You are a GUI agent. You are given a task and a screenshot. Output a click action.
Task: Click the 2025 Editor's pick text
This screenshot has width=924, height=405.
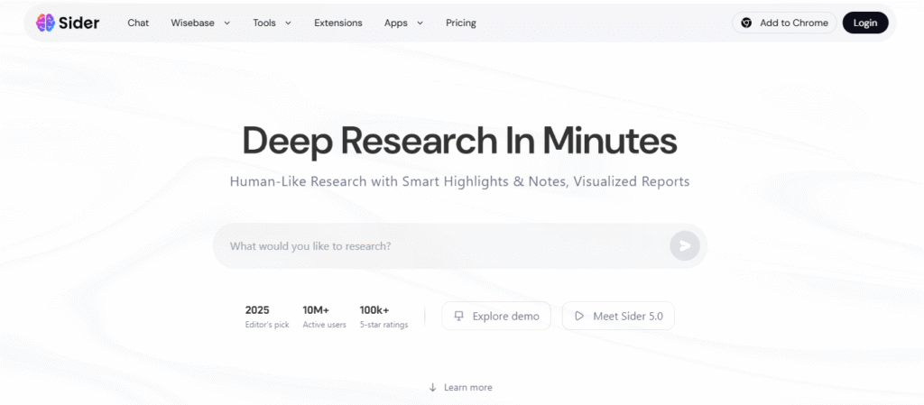[x=267, y=317]
